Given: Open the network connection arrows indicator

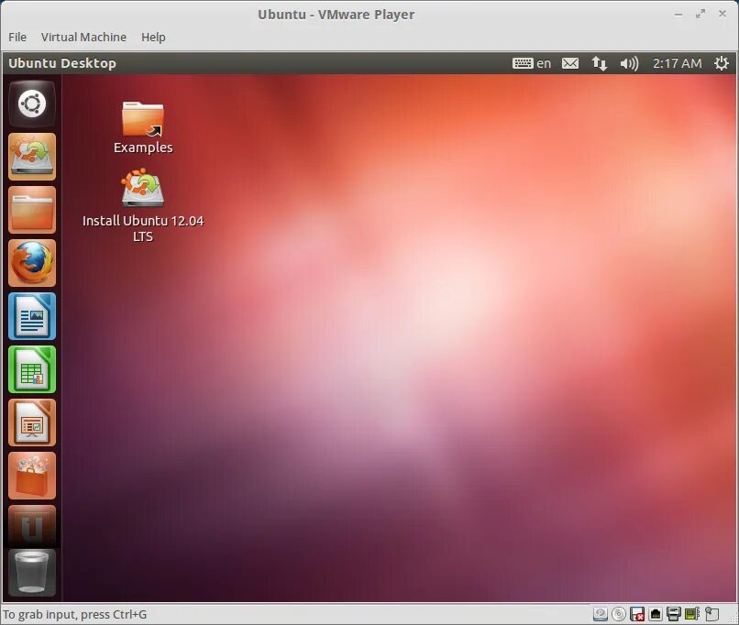Looking at the screenshot, I should click(x=599, y=63).
